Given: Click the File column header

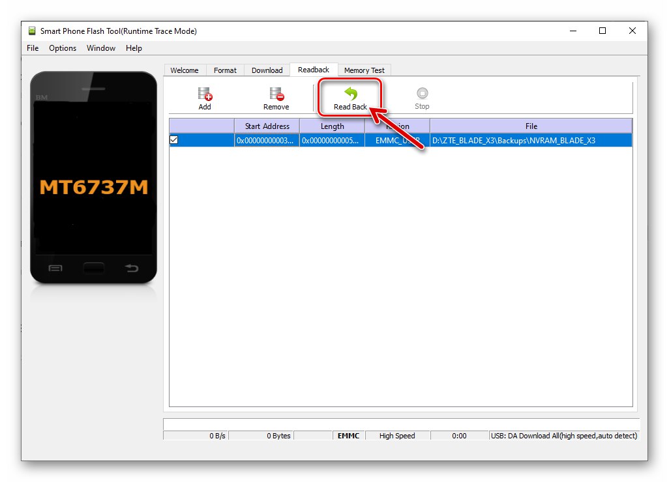Looking at the screenshot, I should pos(531,126).
